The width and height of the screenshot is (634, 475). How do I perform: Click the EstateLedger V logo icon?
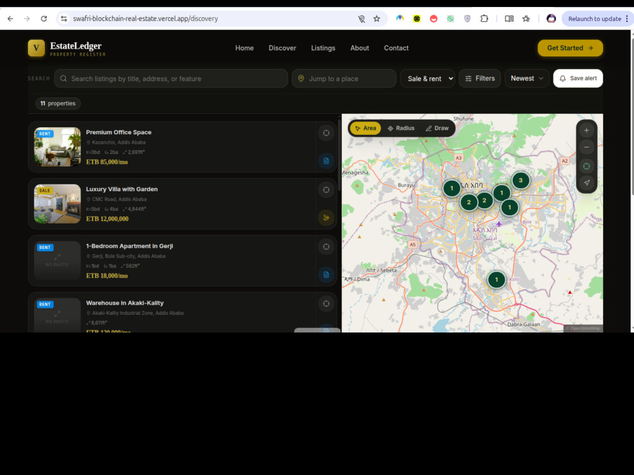36,48
